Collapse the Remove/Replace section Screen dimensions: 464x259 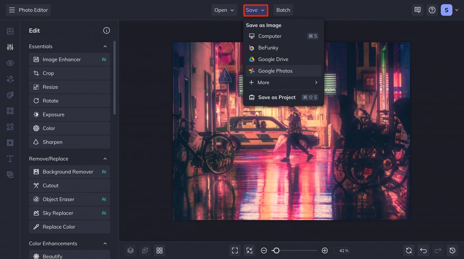105,159
